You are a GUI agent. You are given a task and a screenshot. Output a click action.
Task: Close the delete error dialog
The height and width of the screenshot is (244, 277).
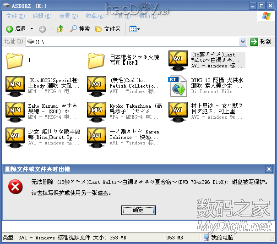coord(270,169)
